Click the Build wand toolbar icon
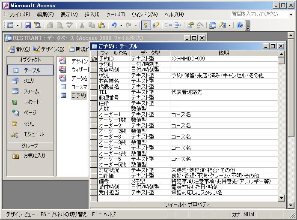The width and height of the screenshot is (297, 220). pyautogui.click(x=200, y=25)
